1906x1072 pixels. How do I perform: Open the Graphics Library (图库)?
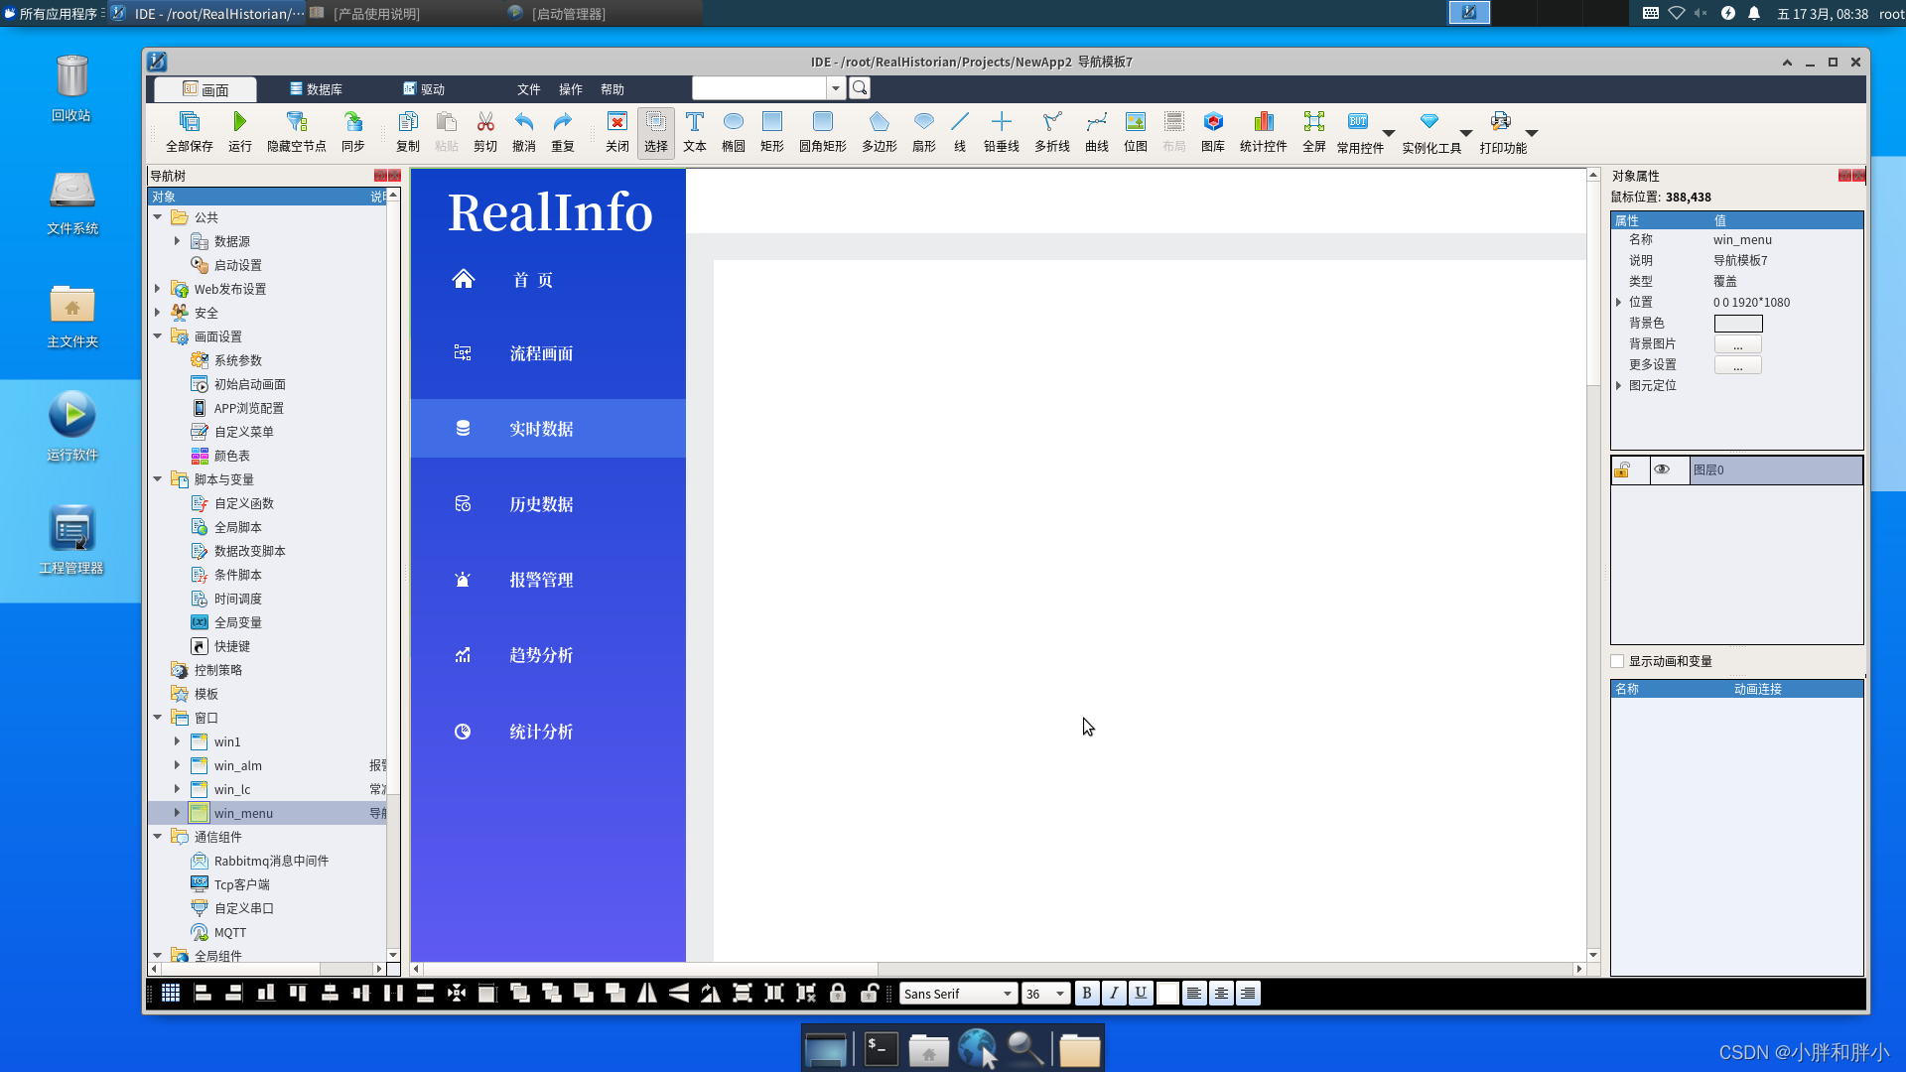click(x=1212, y=130)
